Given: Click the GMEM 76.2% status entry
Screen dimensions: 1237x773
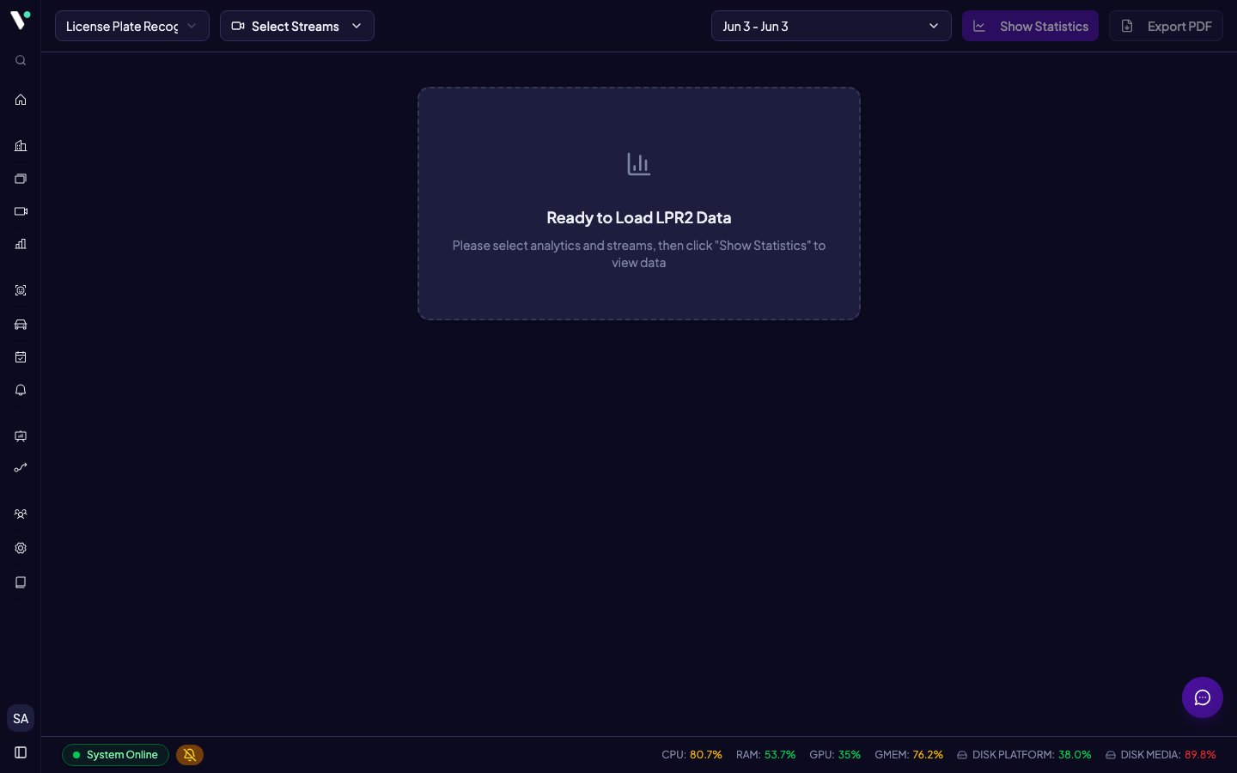Looking at the screenshot, I should pos(909,755).
